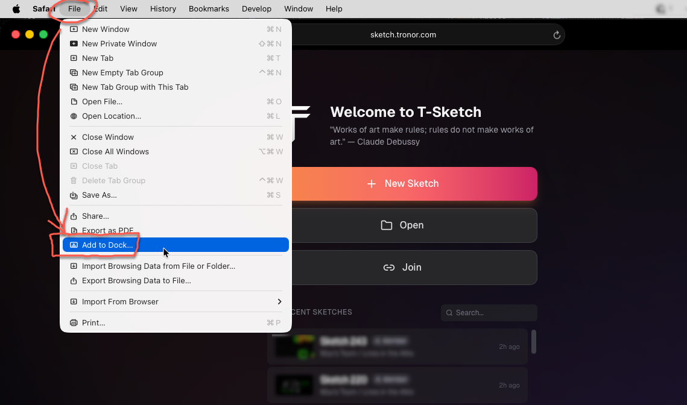
Task: Click the folder icon on the Open button
Action: 387,225
